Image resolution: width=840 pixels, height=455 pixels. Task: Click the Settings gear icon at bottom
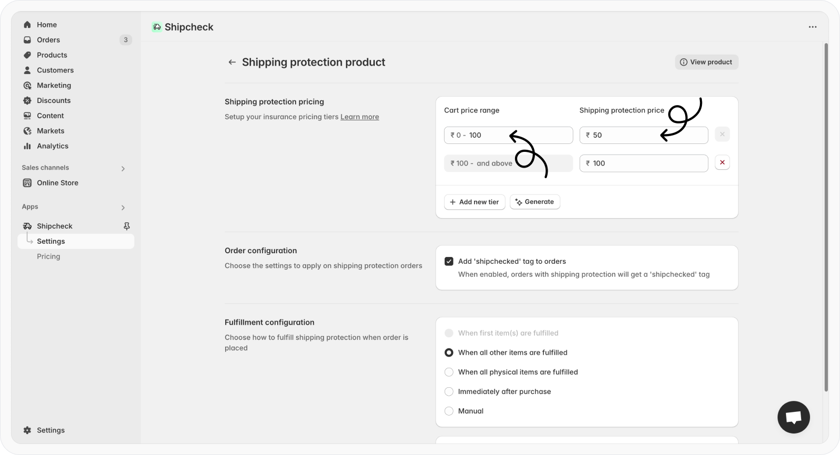27,430
